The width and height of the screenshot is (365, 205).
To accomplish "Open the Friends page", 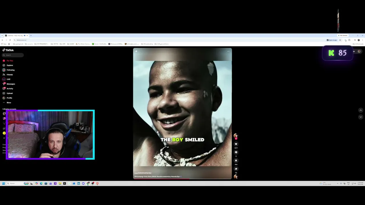I will pos(8,75).
